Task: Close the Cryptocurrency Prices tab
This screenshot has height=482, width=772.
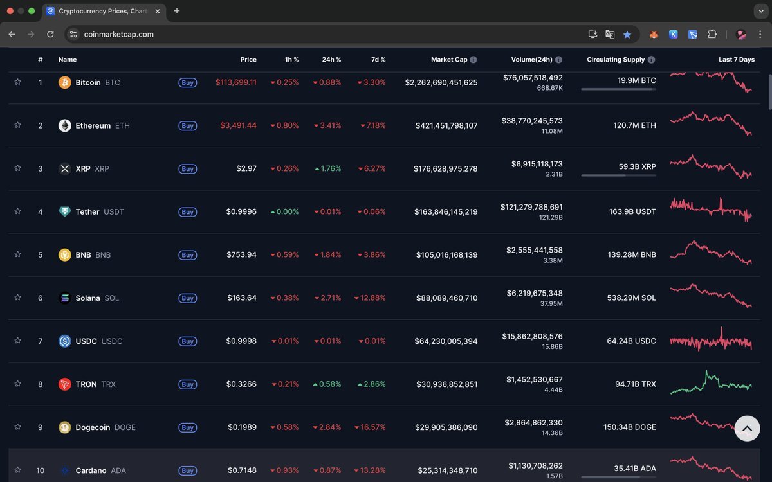Action: point(158,11)
